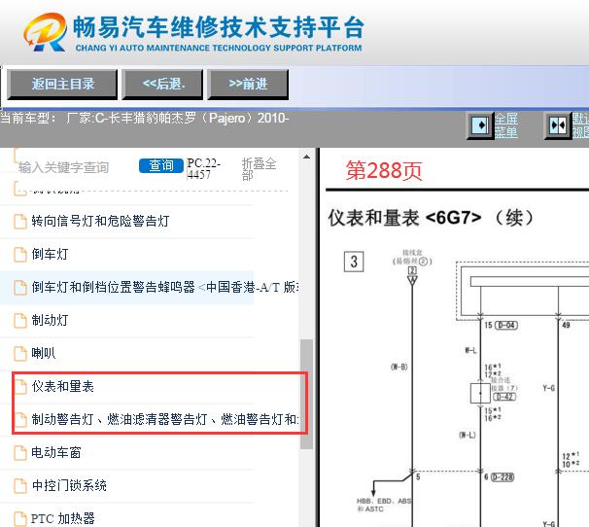
Task: Click the page icon beside PTC 加热器
Action: [x=20, y=518]
